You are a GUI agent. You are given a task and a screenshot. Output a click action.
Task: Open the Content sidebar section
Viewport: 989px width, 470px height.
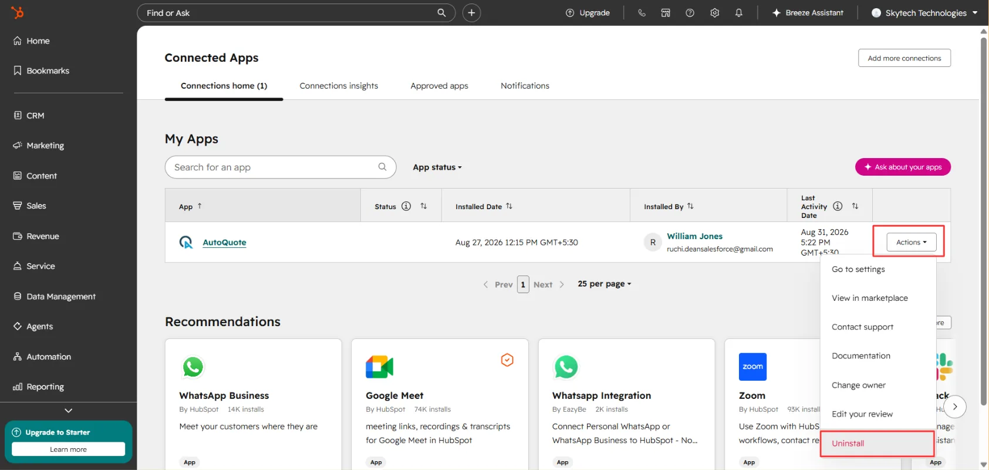click(x=35, y=176)
